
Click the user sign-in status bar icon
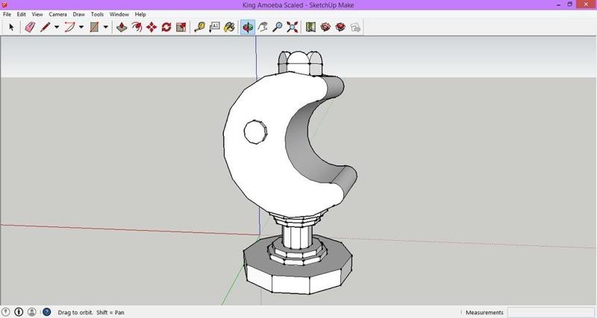pos(32,312)
